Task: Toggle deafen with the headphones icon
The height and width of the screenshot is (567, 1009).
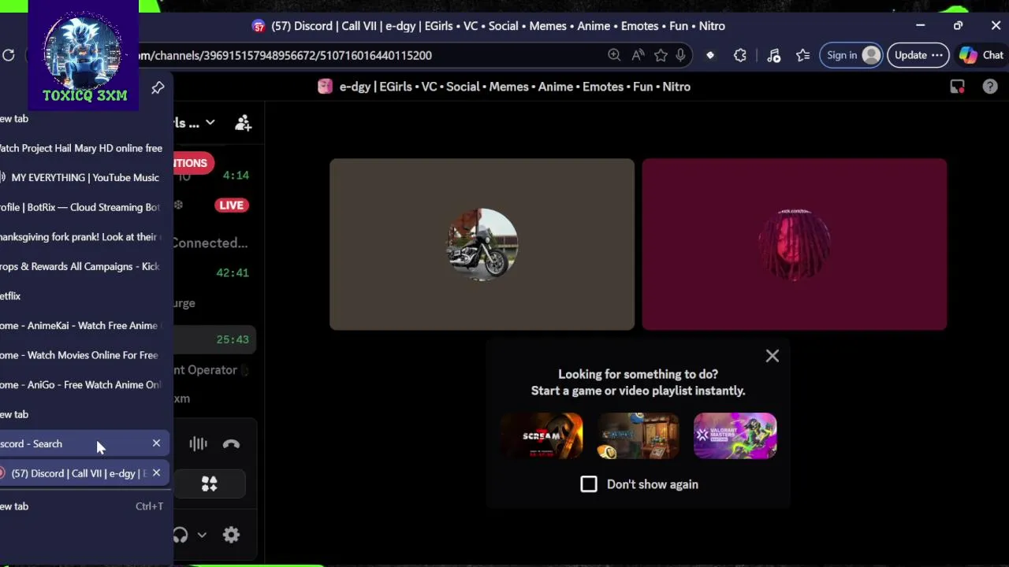Action: [181, 535]
